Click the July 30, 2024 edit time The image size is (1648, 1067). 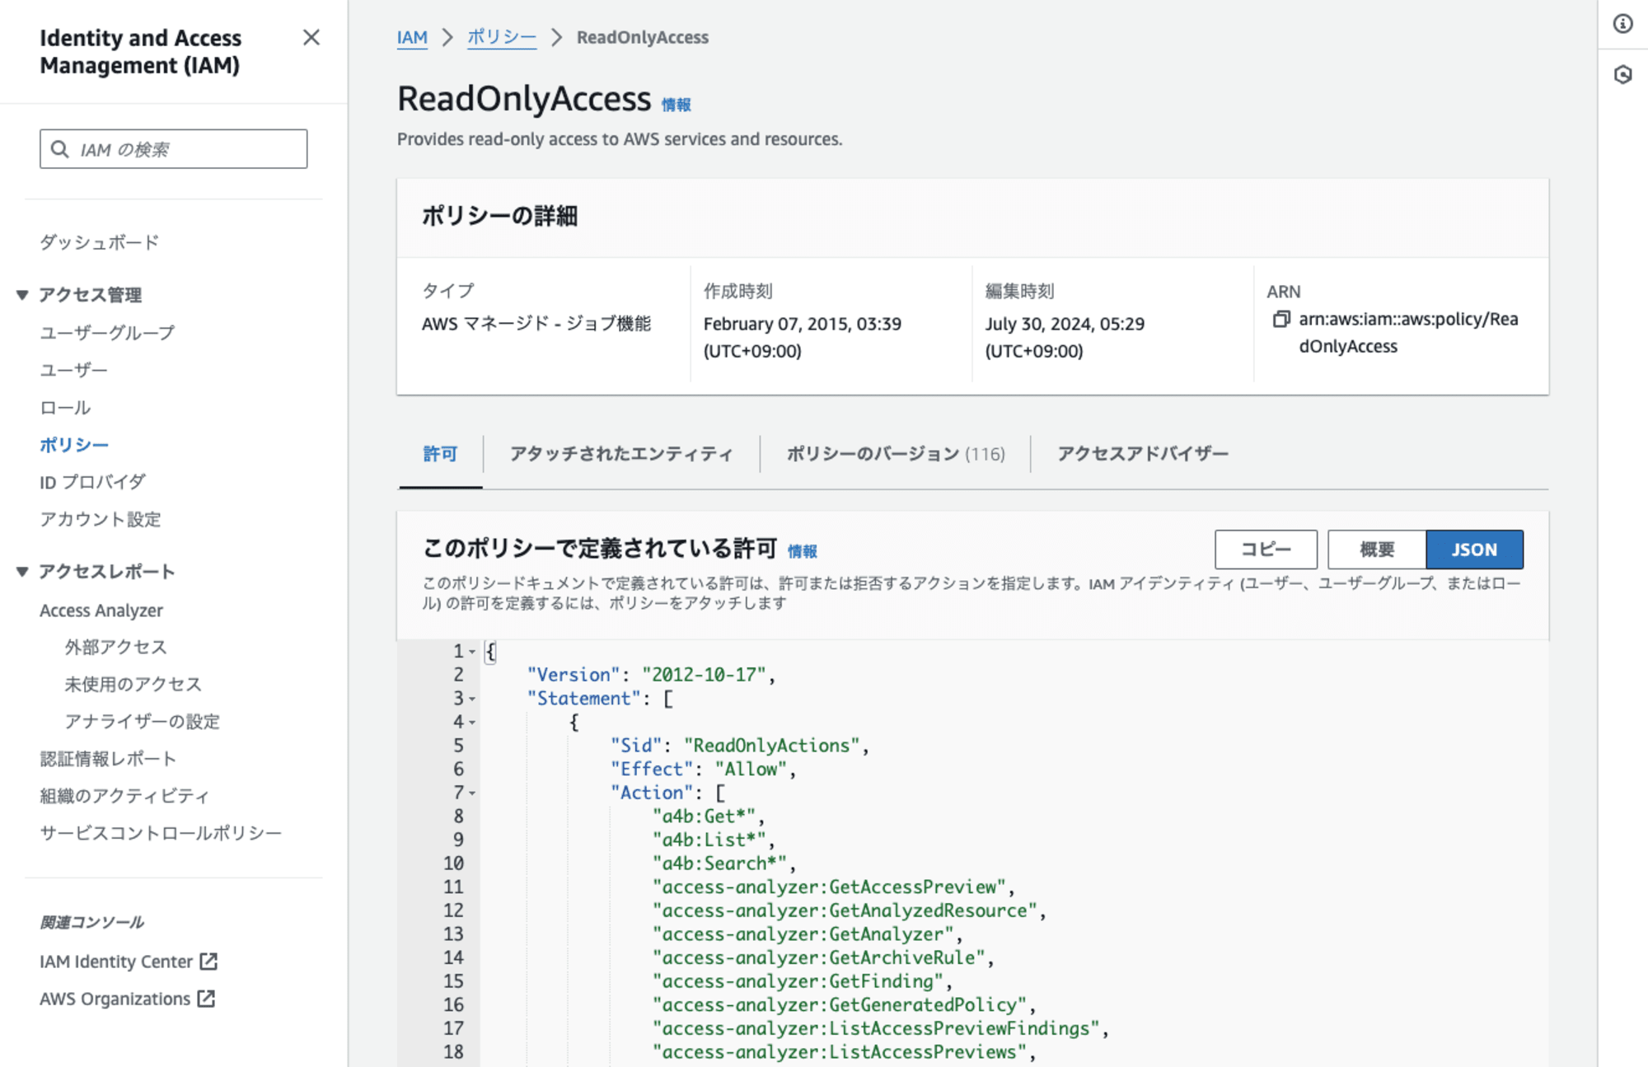1065,337
